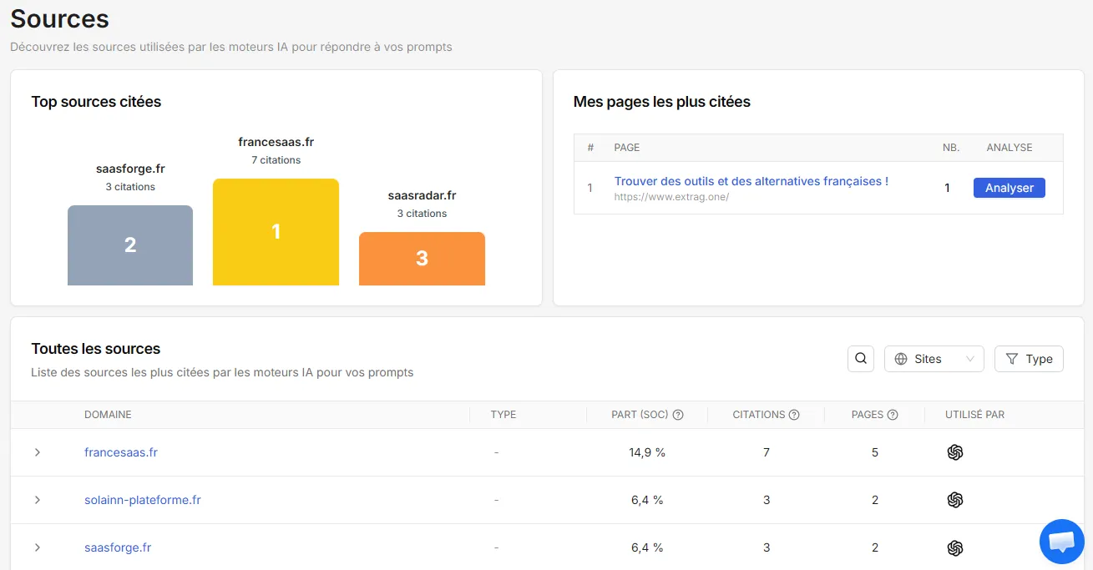
Task: Open the saasforge.fr domain link in the table
Action: coord(118,547)
